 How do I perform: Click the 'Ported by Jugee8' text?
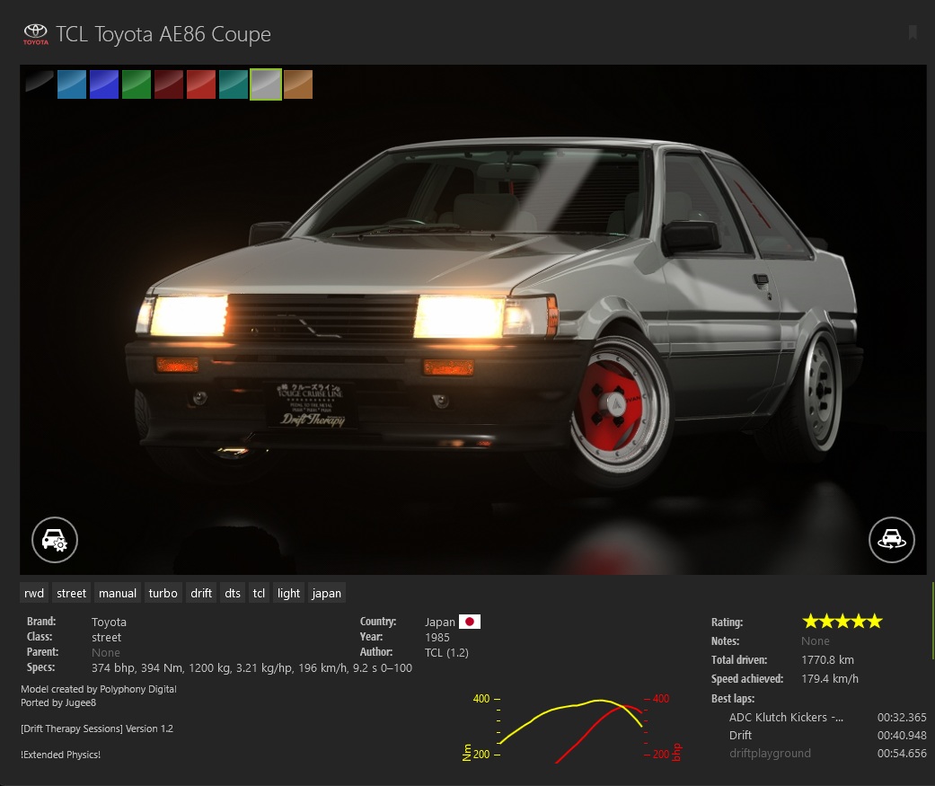pyautogui.click(x=58, y=702)
